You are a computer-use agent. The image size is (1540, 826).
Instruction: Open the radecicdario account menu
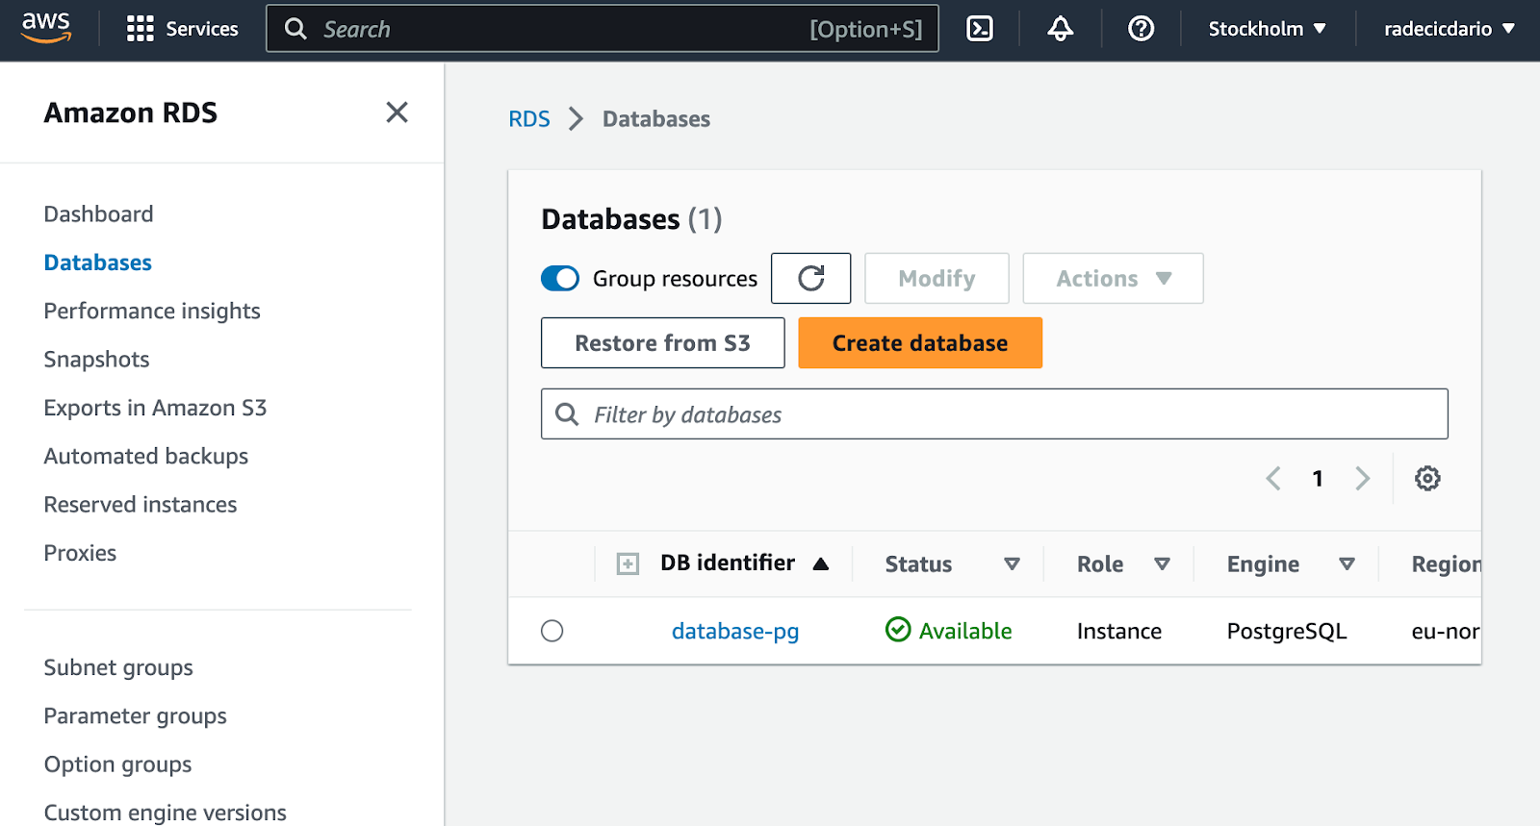coord(1449,29)
